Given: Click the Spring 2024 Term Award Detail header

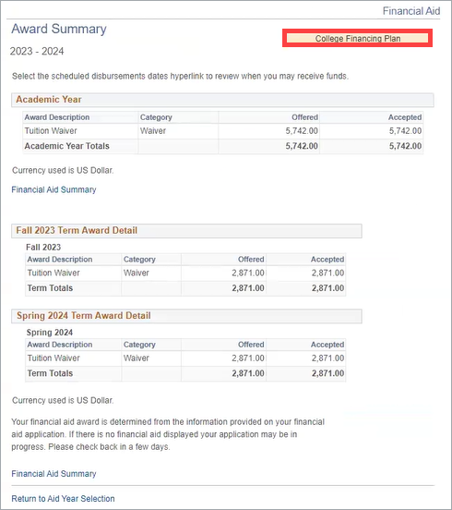Looking at the screenshot, I should tap(186, 316).
